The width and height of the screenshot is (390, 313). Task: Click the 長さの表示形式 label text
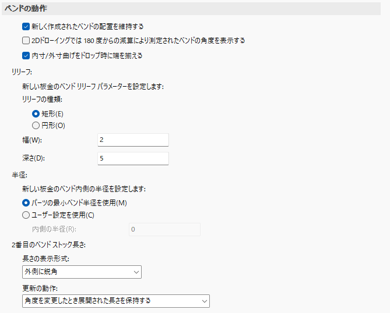coord(45,258)
